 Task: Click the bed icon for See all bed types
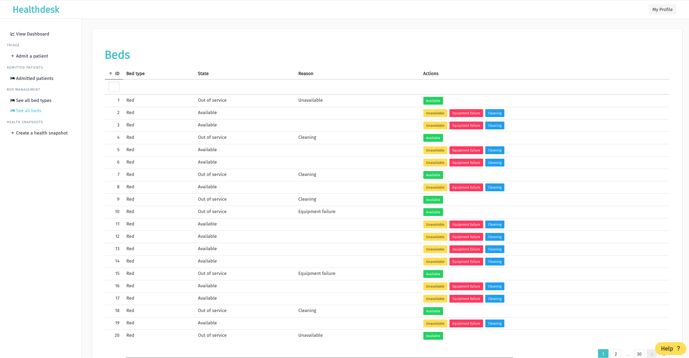(x=12, y=100)
